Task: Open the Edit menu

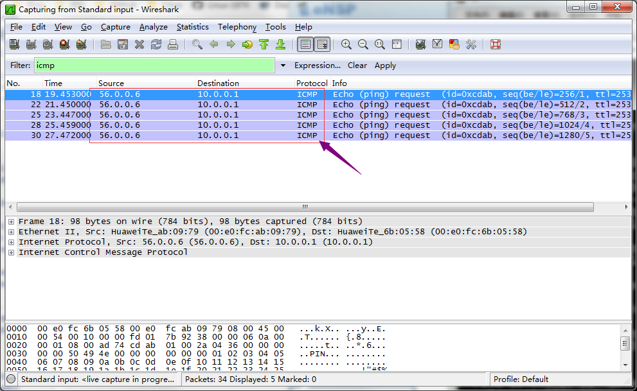Action: click(38, 27)
